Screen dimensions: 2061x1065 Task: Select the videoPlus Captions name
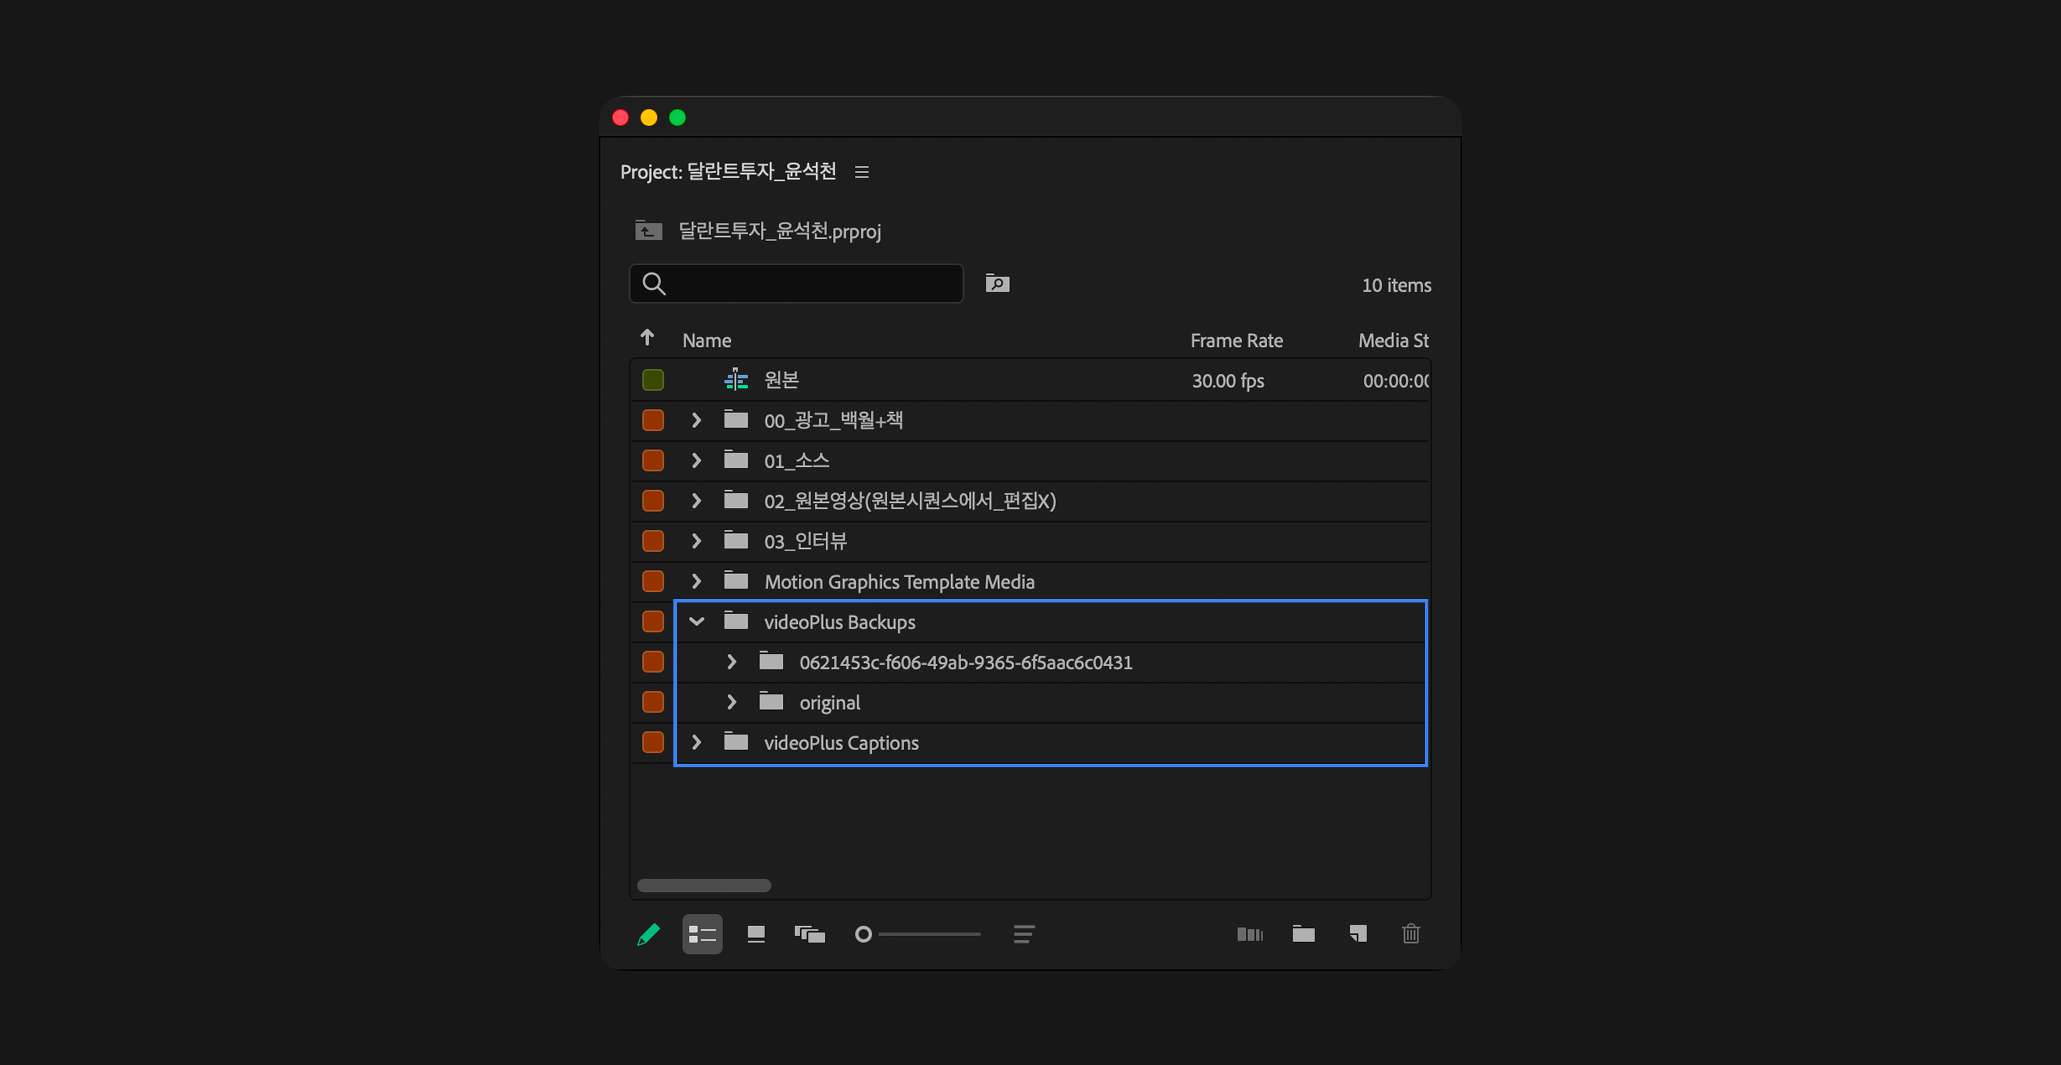tap(841, 743)
